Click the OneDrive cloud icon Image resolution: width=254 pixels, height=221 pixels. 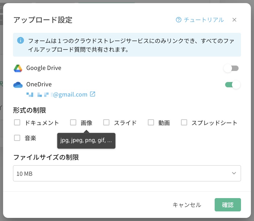18,85
